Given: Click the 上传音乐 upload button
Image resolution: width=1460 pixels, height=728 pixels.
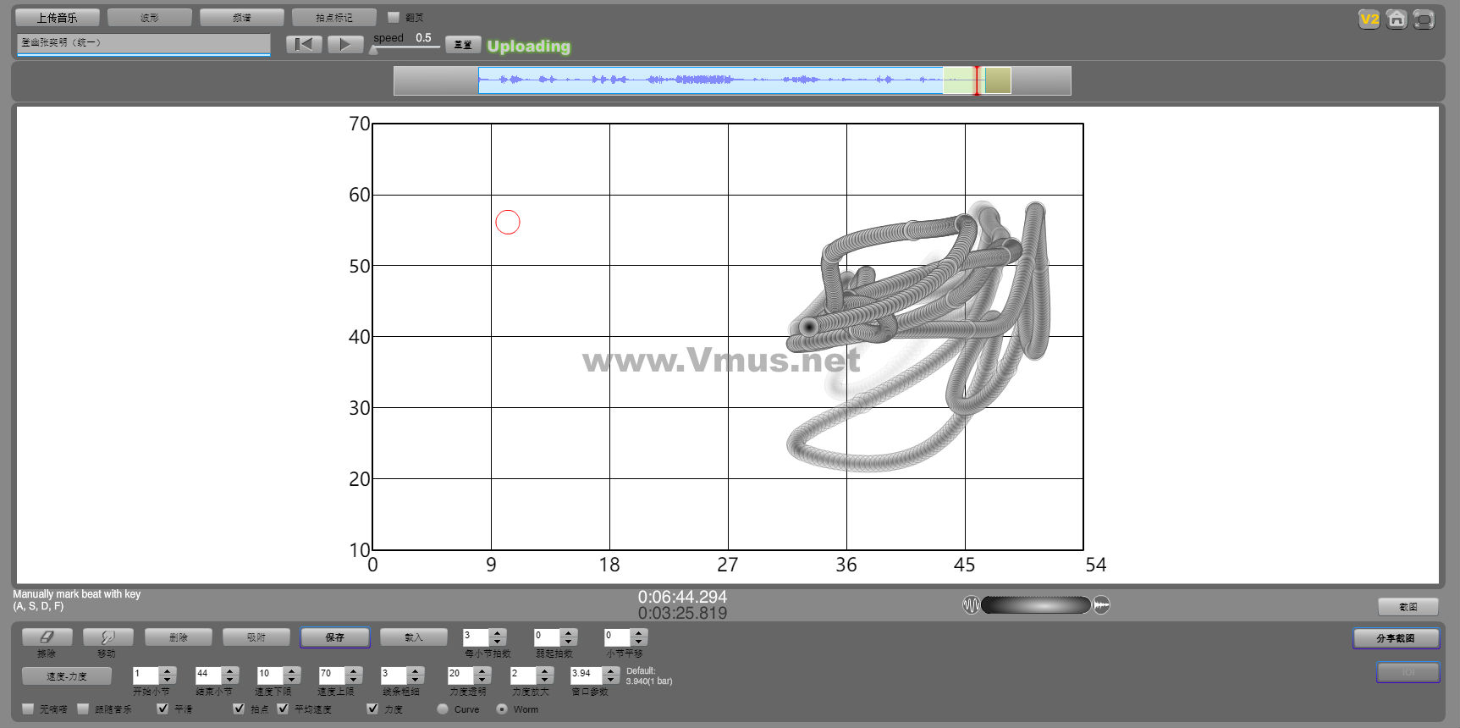Looking at the screenshot, I should click(57, 17).
